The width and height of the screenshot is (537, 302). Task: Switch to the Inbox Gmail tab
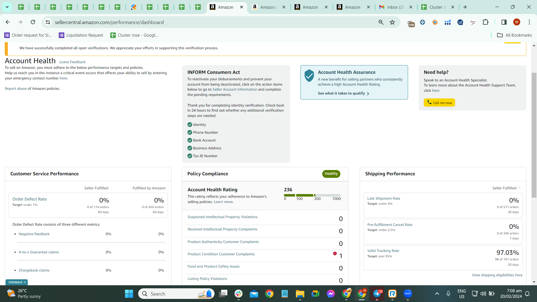395,7
